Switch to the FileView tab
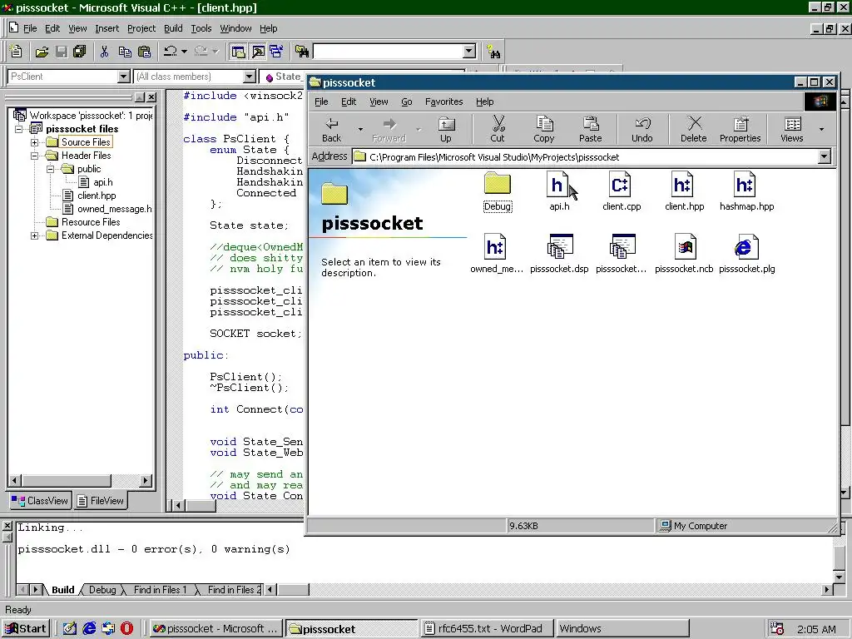The height and width of the screenshot is (639, 852). [101, 500]
